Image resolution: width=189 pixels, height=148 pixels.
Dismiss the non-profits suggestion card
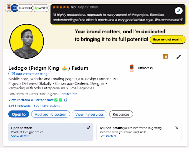click(x=177, y=128)
